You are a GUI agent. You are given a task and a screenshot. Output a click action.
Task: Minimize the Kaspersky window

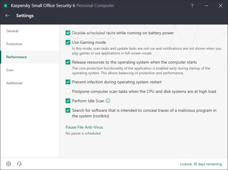tap(206, 6)
